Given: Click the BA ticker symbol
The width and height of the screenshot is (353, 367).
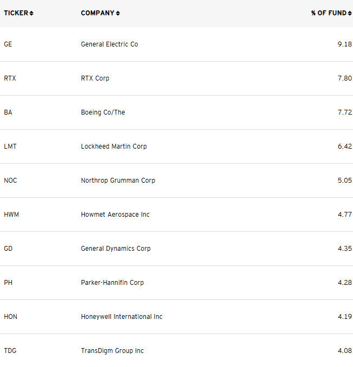Looking at the screenshot, I should (8, 112).
